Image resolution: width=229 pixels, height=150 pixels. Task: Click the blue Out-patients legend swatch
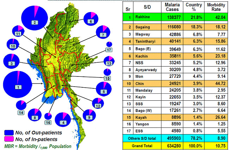coord(9,132)
